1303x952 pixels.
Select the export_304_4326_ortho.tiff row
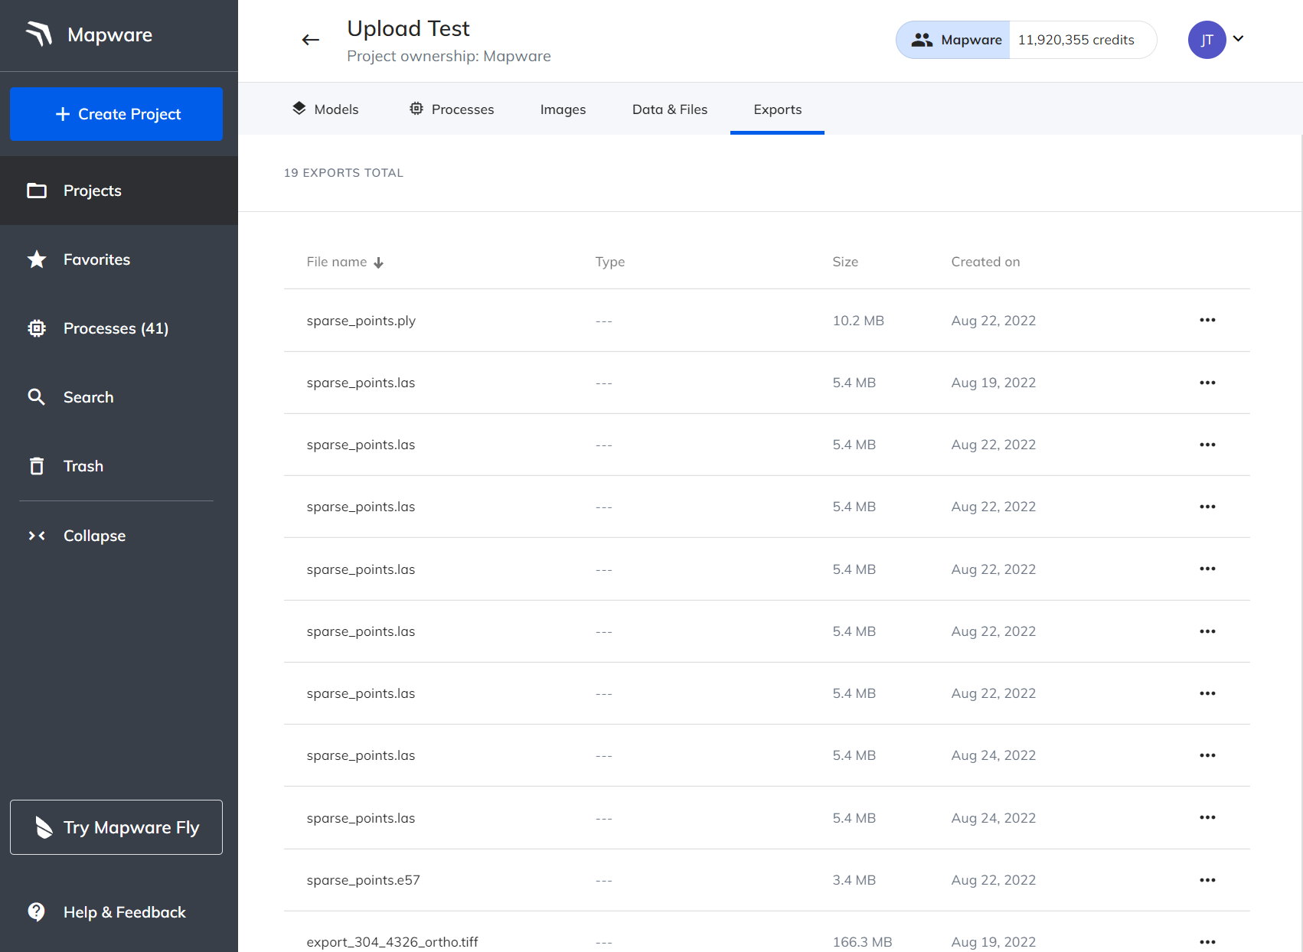click(392, 941)
